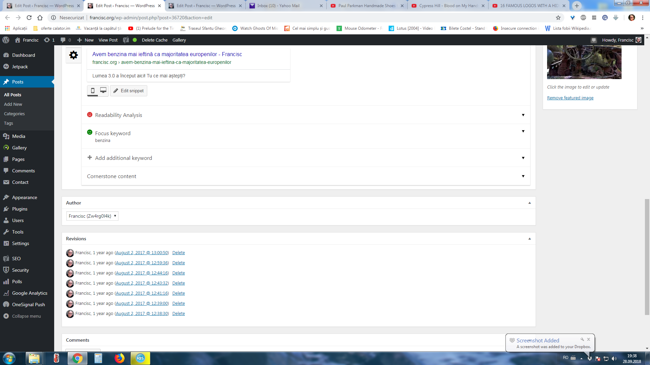Open Media in the sidebar
This screenshot has width=650, height=365.
pyautogui.click(x=19, y=136)
